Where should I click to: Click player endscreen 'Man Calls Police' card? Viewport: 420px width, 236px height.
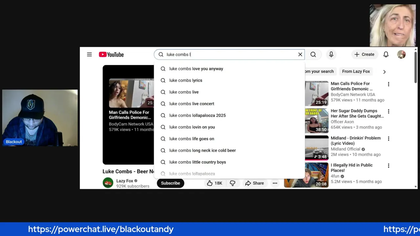tap(131, 105)
